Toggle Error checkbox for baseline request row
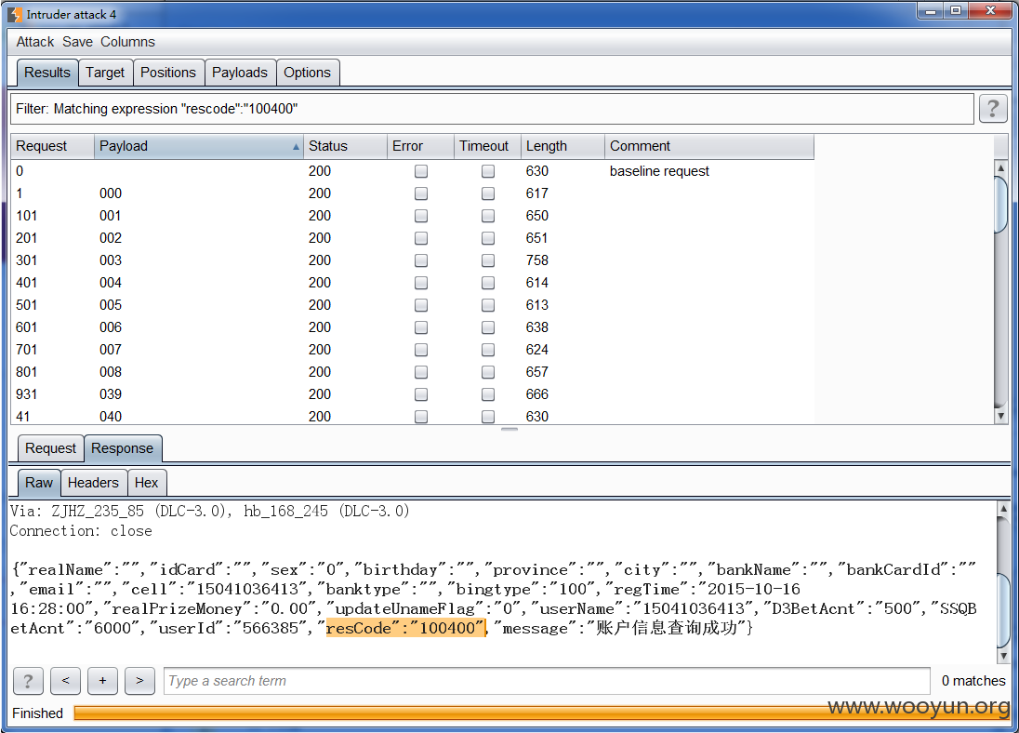The height and width of the screenshot is (733, 1019). click(421, 171)
